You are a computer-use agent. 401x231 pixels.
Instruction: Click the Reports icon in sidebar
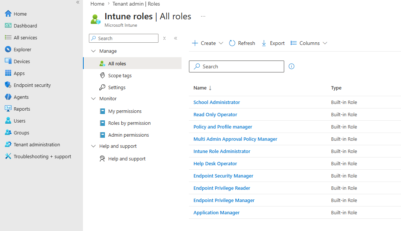click(8, 109)
